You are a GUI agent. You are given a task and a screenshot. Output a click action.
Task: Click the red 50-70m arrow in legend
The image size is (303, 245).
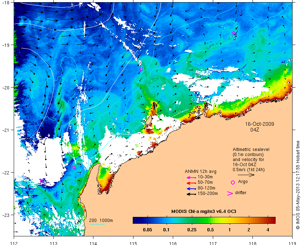coord(192,183)
